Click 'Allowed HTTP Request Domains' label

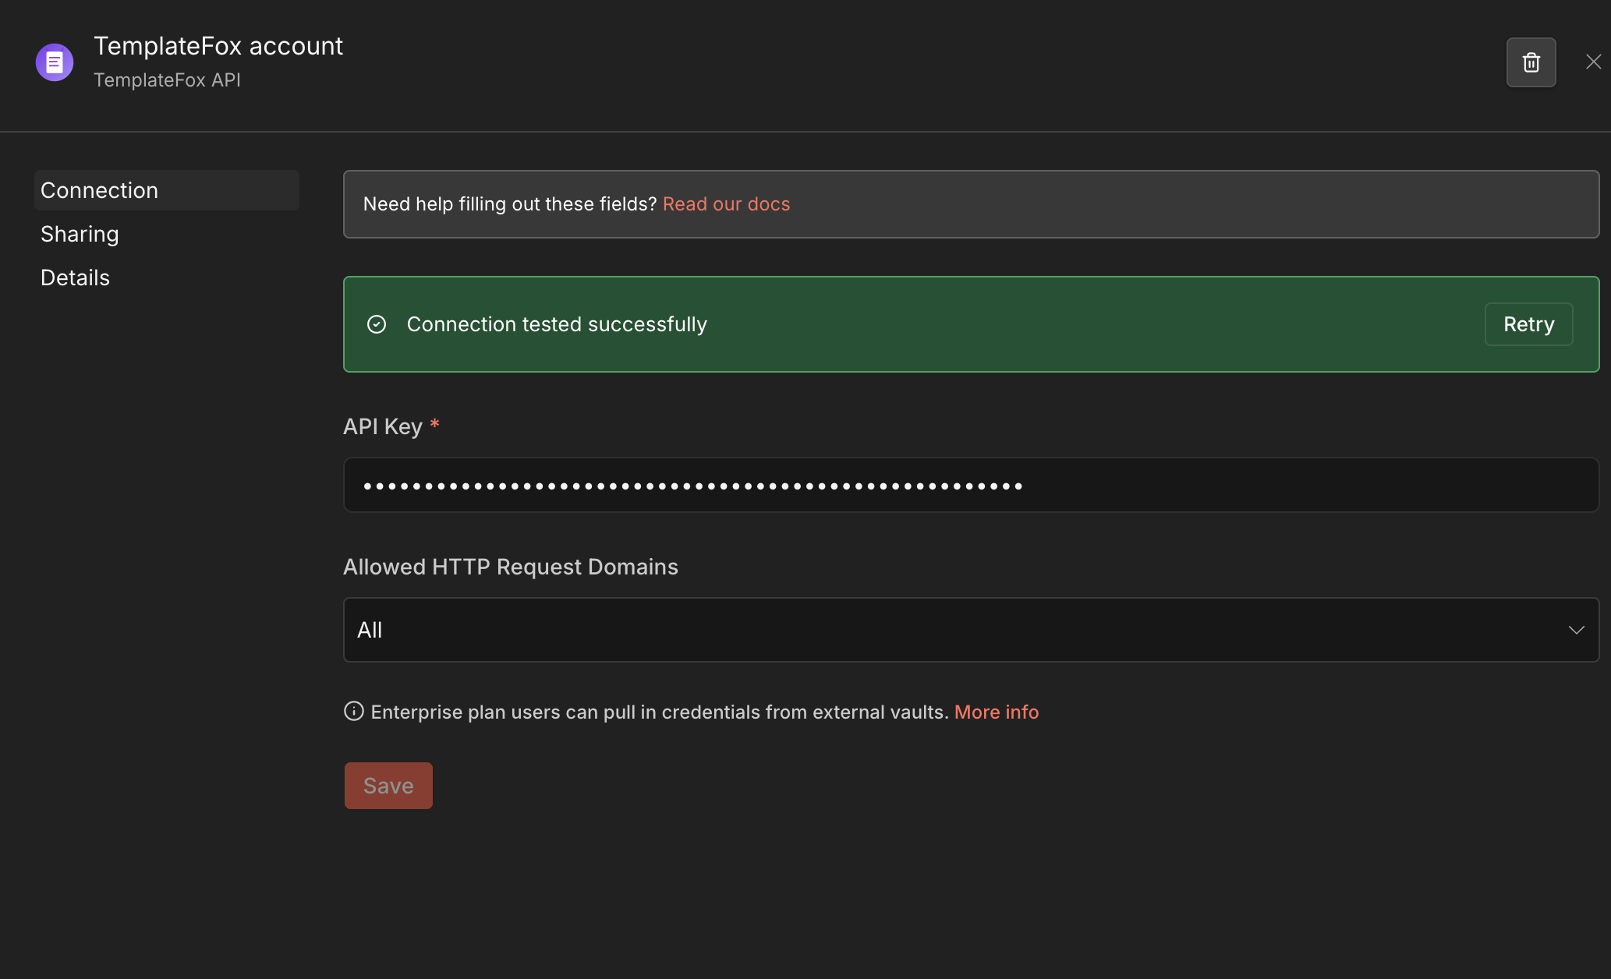(511, 567)
